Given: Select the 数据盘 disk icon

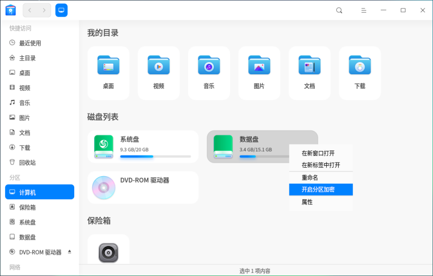Looking at the screenshot, I should point(223,147).
